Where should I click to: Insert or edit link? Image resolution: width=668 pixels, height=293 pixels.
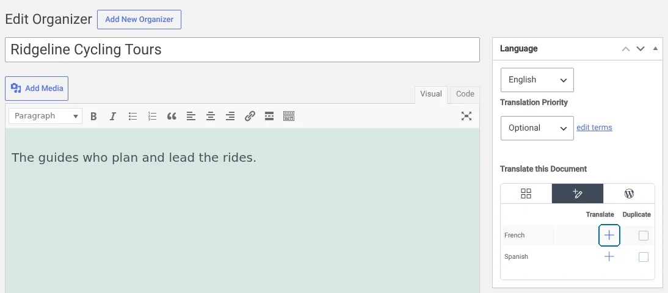tap(250, 116)
